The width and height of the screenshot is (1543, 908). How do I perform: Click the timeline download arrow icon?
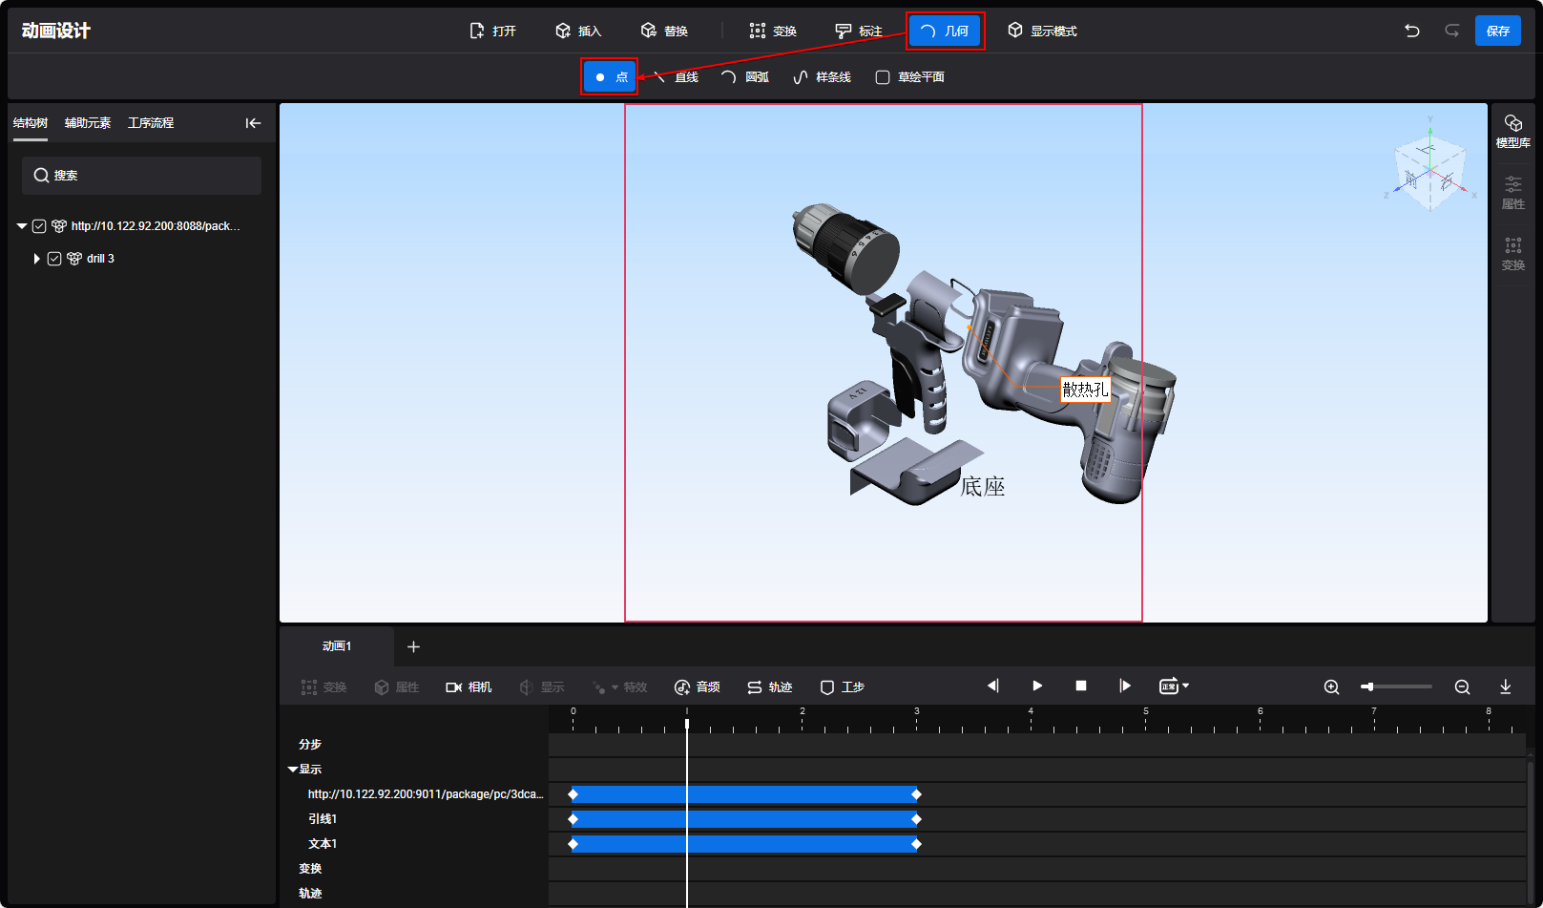click(1505, 686)
